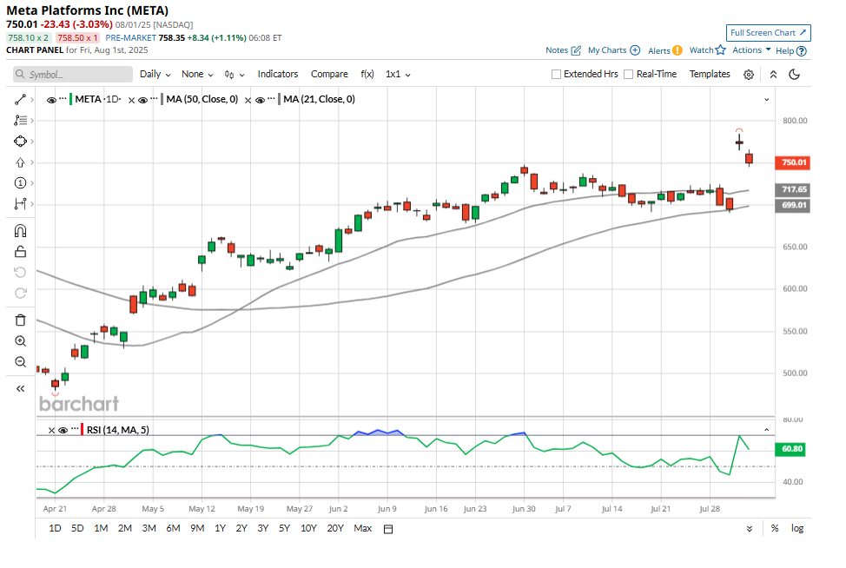Viewport: 846px width, 568px height.
Task: Select the 3M time range
Action: point(149,529)
